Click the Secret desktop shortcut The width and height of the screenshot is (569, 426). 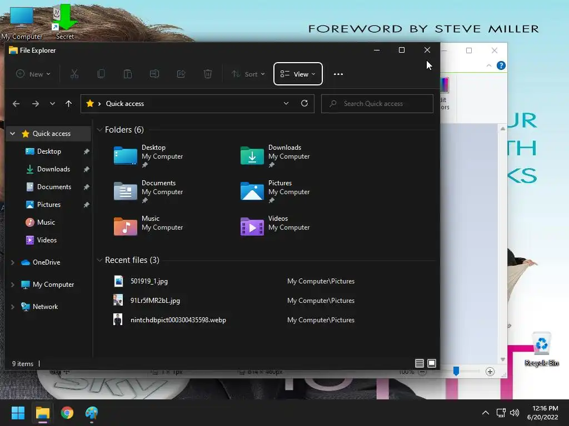click(64, 22)
